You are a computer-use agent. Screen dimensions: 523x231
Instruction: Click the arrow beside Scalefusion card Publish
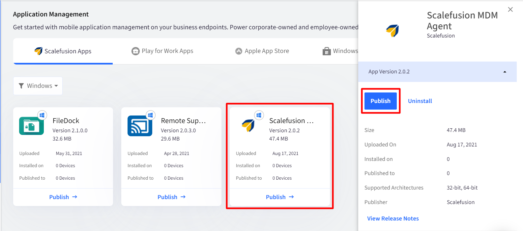click(x=291, y=197)
